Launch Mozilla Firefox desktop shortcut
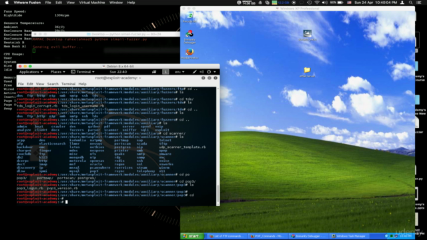The image size is (427, 240). [189, 53]
